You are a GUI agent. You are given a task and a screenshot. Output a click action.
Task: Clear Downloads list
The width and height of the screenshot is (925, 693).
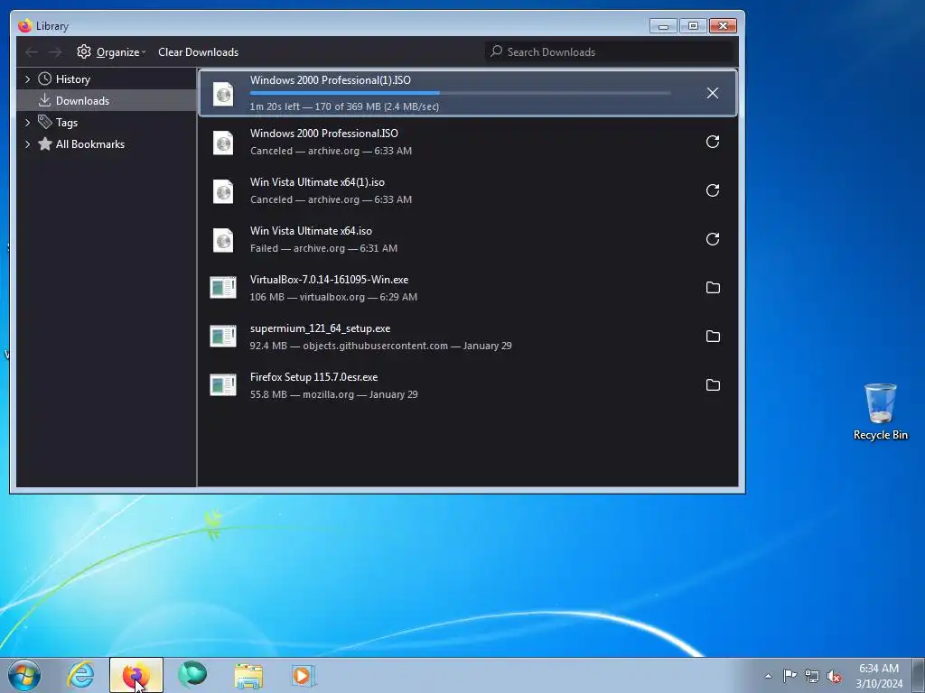point(198,51)
